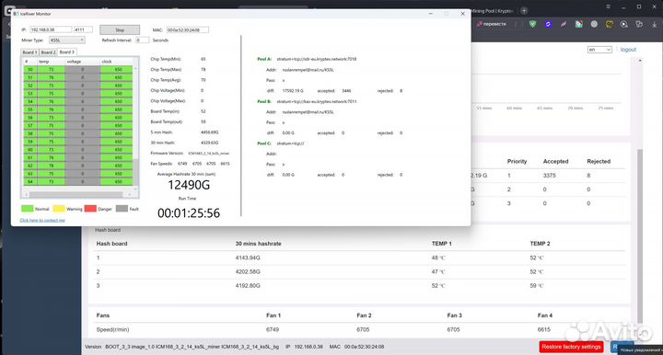Click the green Normal legend swatch
Viewport: 663px width, 355px height.
coord(27,209)
